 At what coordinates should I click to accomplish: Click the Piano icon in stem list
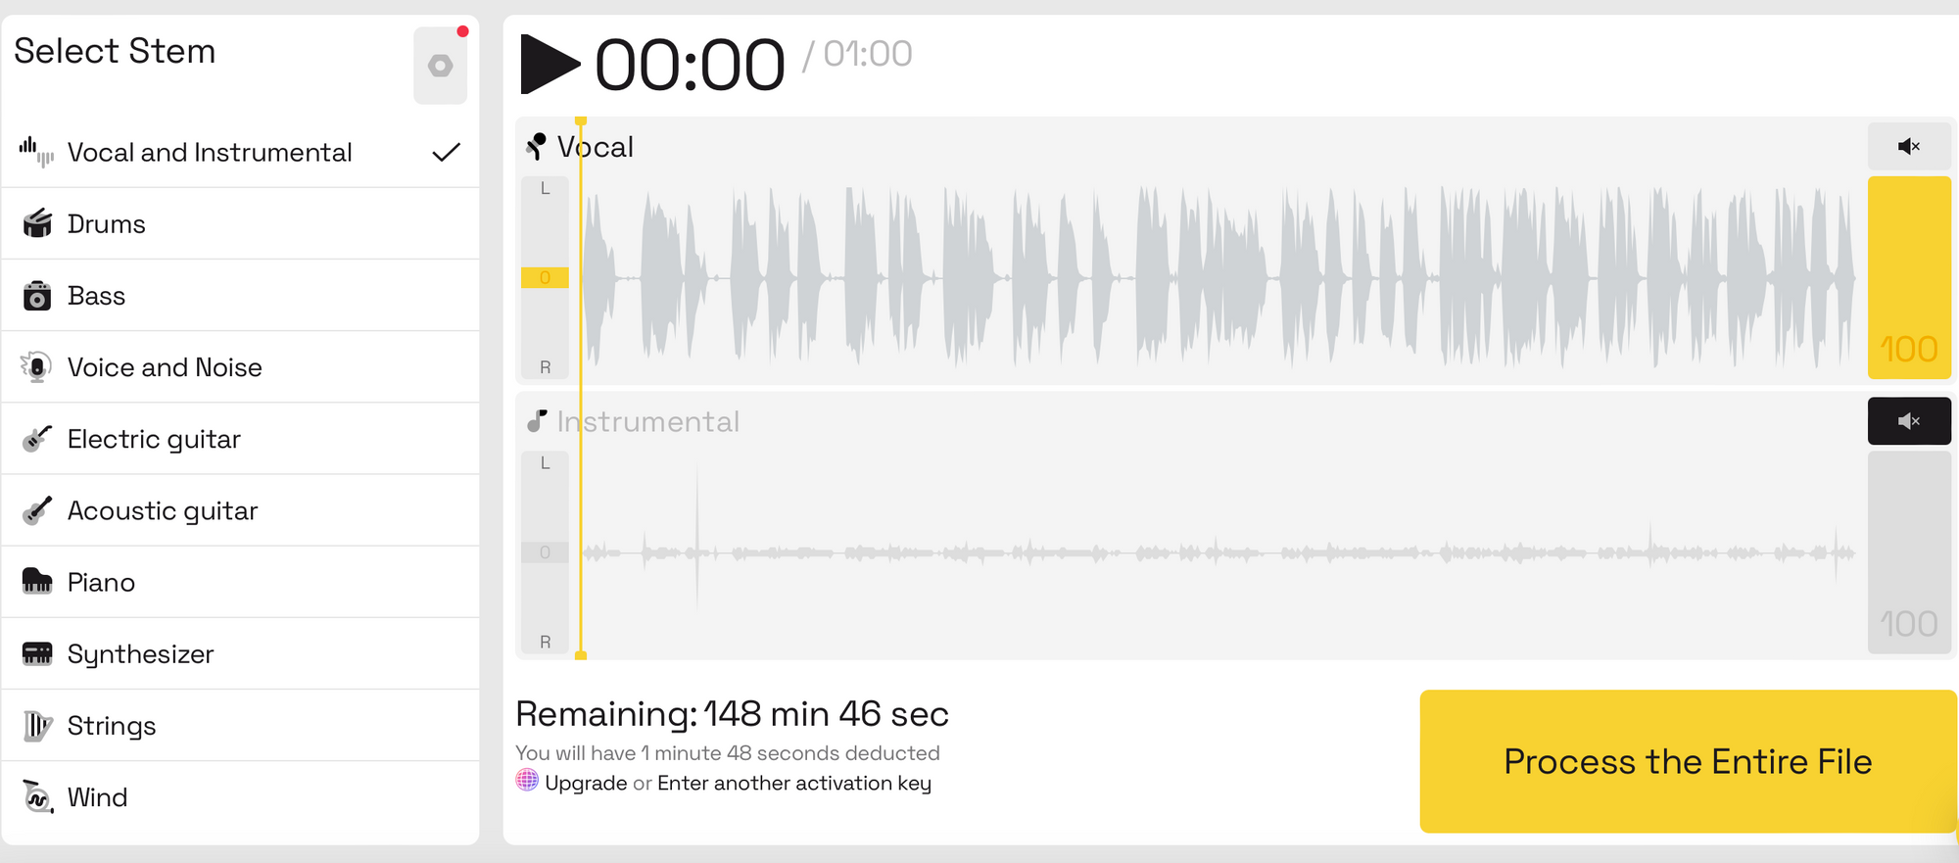[37, 582]
